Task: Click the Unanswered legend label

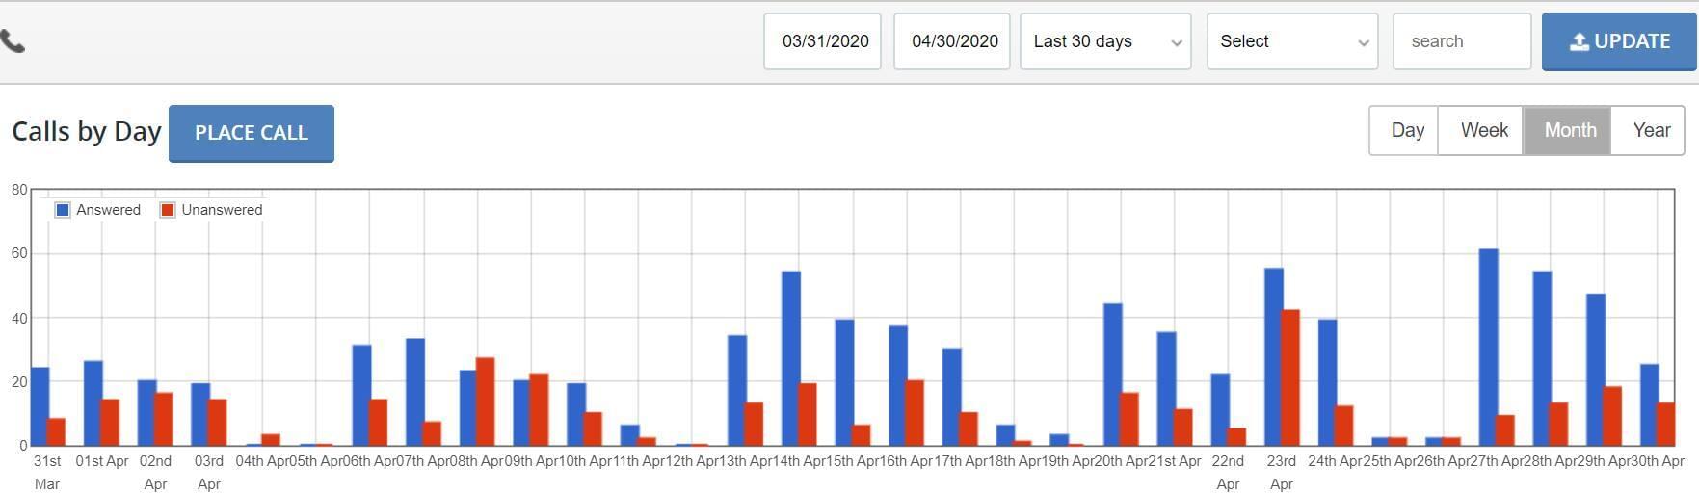Action: pyautogui.click(x=222, y=210)
